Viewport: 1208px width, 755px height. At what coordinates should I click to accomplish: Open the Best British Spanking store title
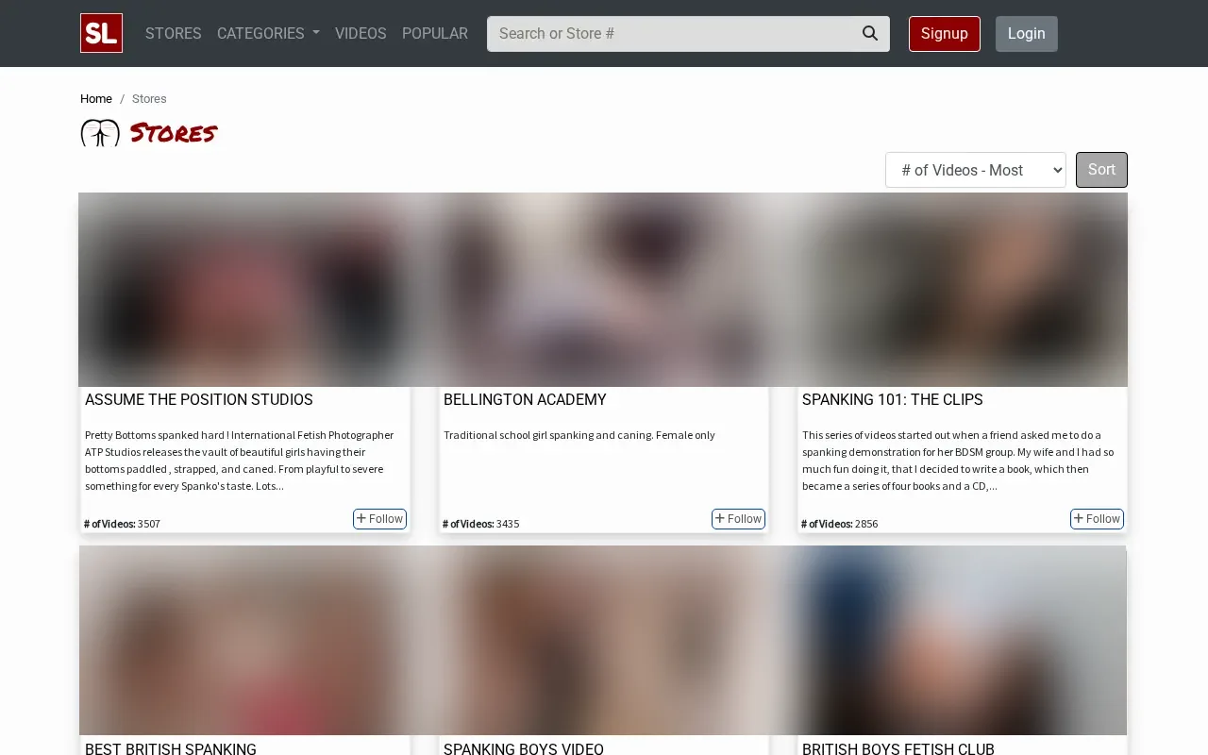click(171, 748)
